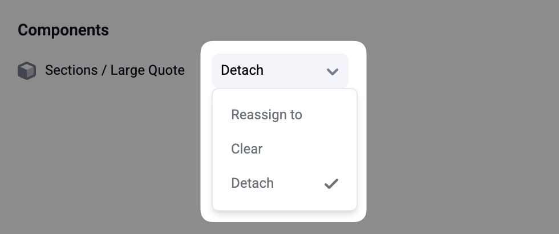The height and width of the screenshot is (234, 559).
Task: Click the tick icon in the options list
Action: [331, 184]
